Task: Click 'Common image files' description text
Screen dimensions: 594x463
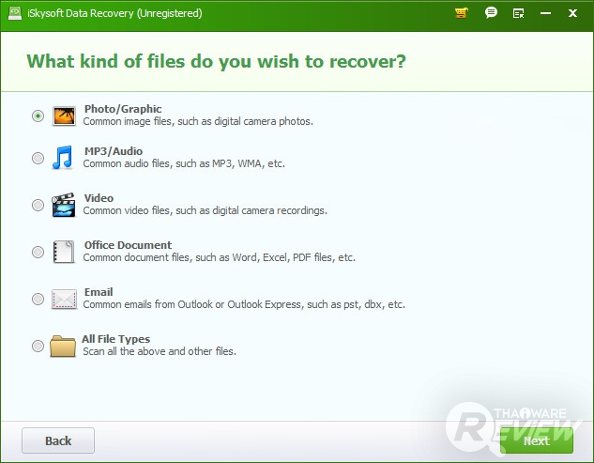Action: [198, 121]
